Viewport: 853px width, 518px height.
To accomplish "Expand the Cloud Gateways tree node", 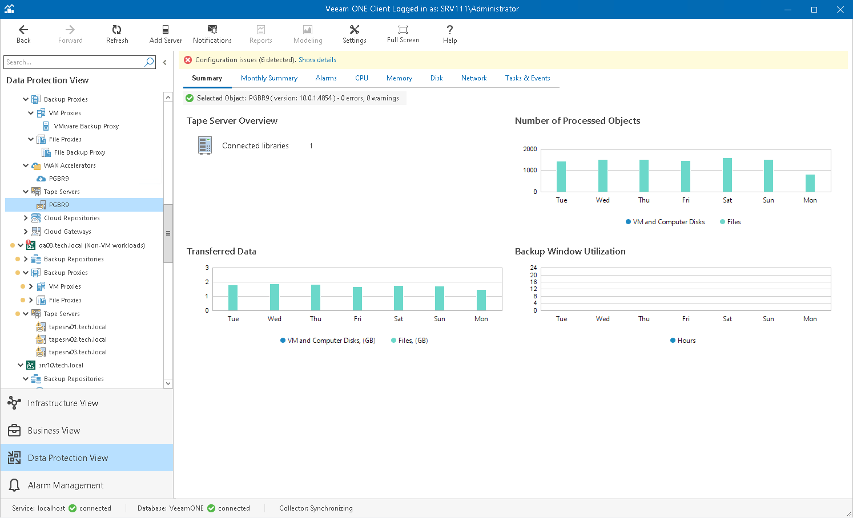I will 26,232.
